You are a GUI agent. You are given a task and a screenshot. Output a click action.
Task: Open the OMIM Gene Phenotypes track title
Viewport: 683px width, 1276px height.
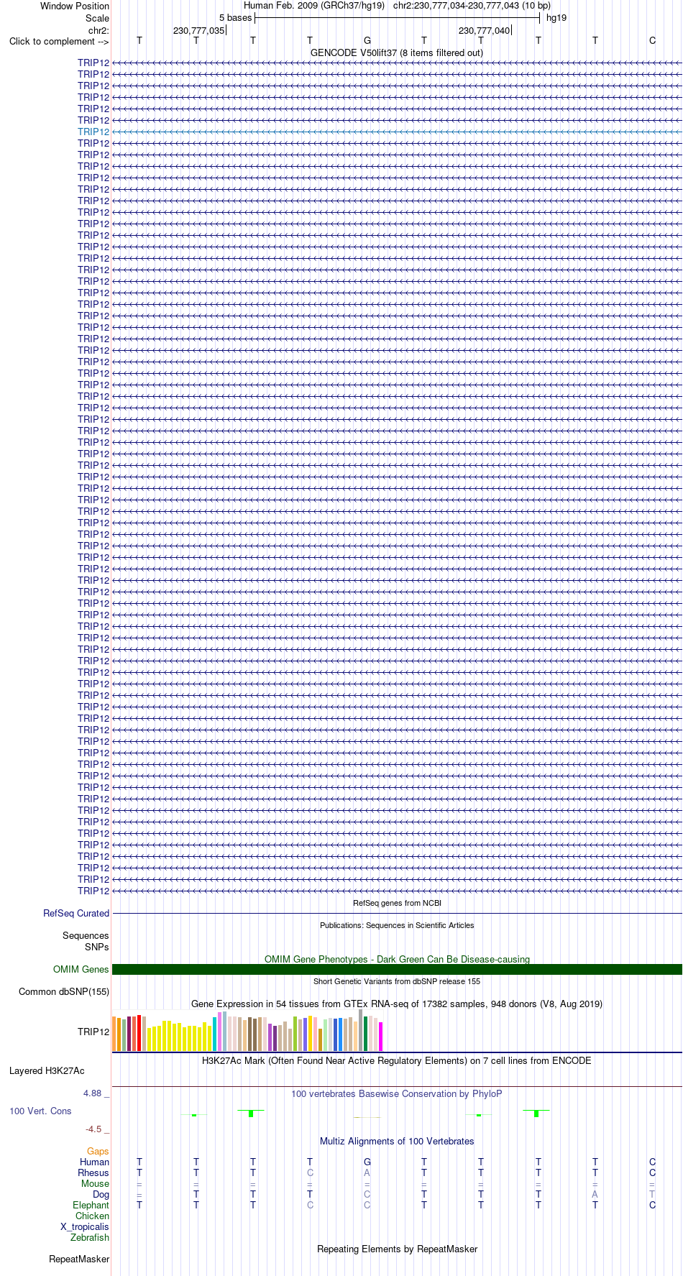(397, 959)
